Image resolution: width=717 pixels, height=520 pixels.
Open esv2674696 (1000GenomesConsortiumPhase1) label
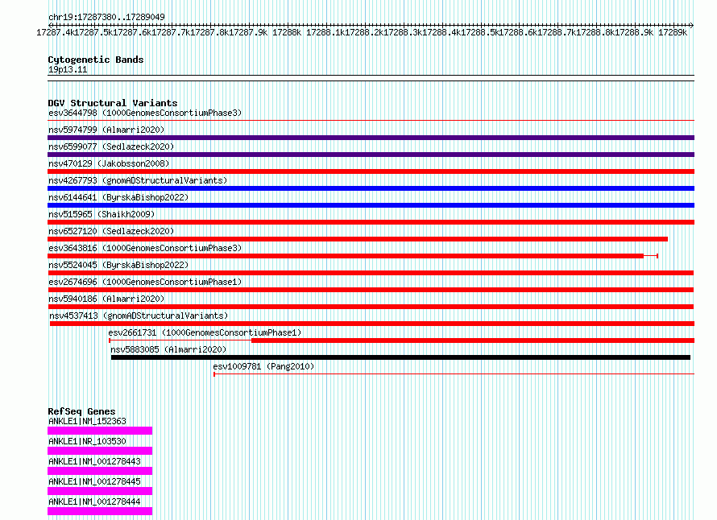[145, 282]
